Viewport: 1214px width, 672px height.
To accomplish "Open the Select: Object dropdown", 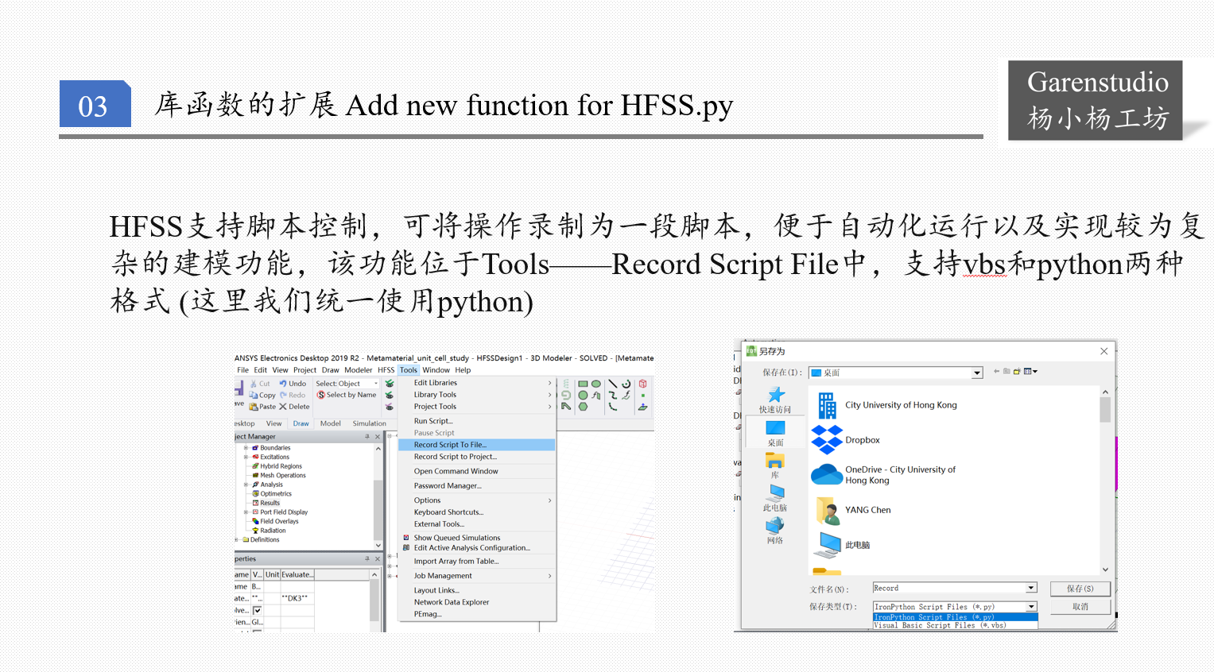I will 376,384.
